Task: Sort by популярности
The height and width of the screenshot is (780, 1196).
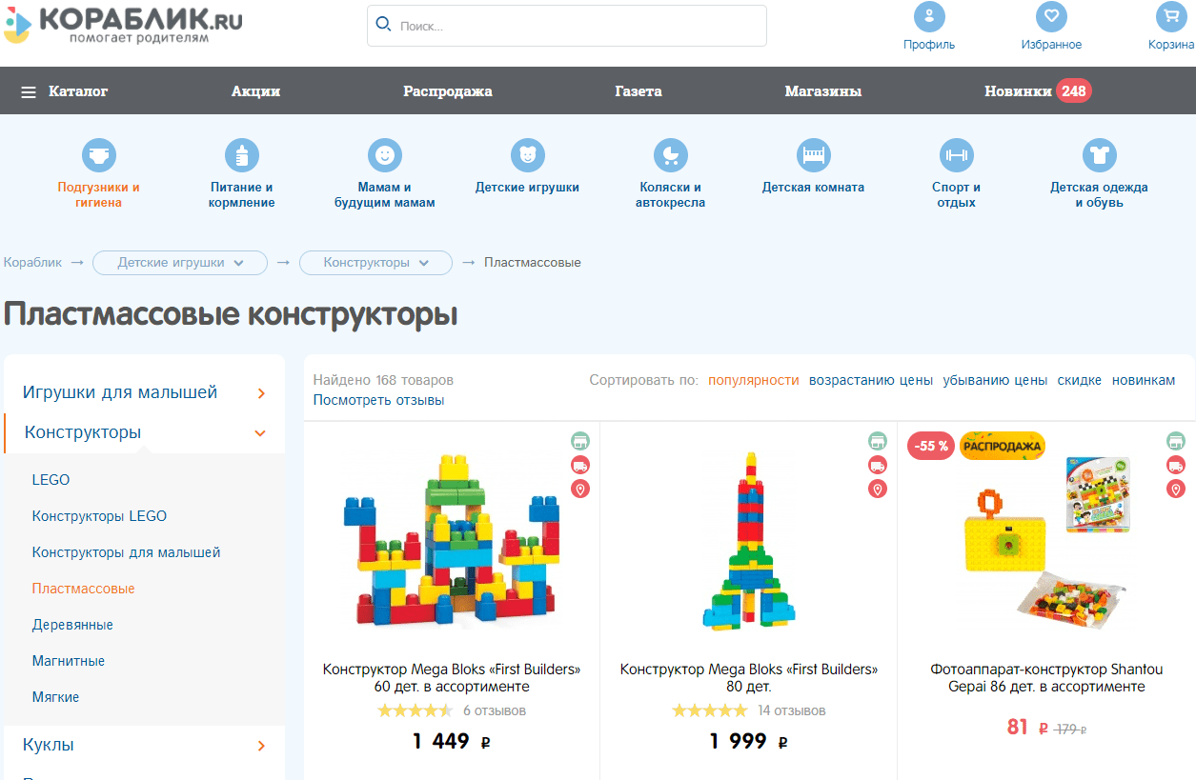Action: [x=754, y=380]
